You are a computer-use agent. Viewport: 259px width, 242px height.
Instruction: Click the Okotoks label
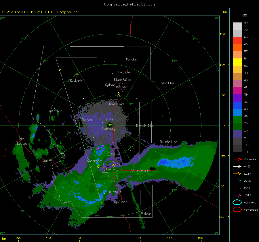coord(115,192)
